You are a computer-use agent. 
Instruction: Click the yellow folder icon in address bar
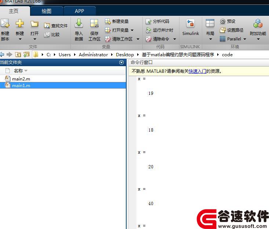36,55
